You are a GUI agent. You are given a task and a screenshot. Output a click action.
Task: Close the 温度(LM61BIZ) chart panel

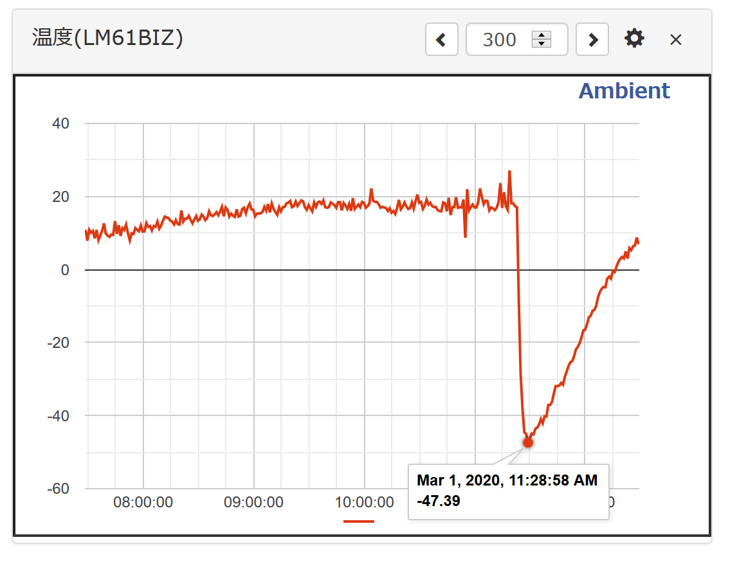click(675, 39)
